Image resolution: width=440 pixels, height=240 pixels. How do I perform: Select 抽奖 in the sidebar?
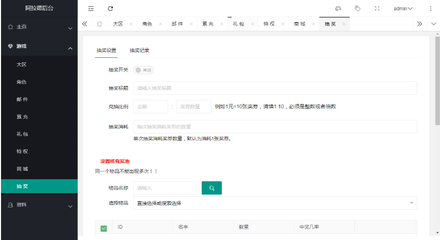39,186
